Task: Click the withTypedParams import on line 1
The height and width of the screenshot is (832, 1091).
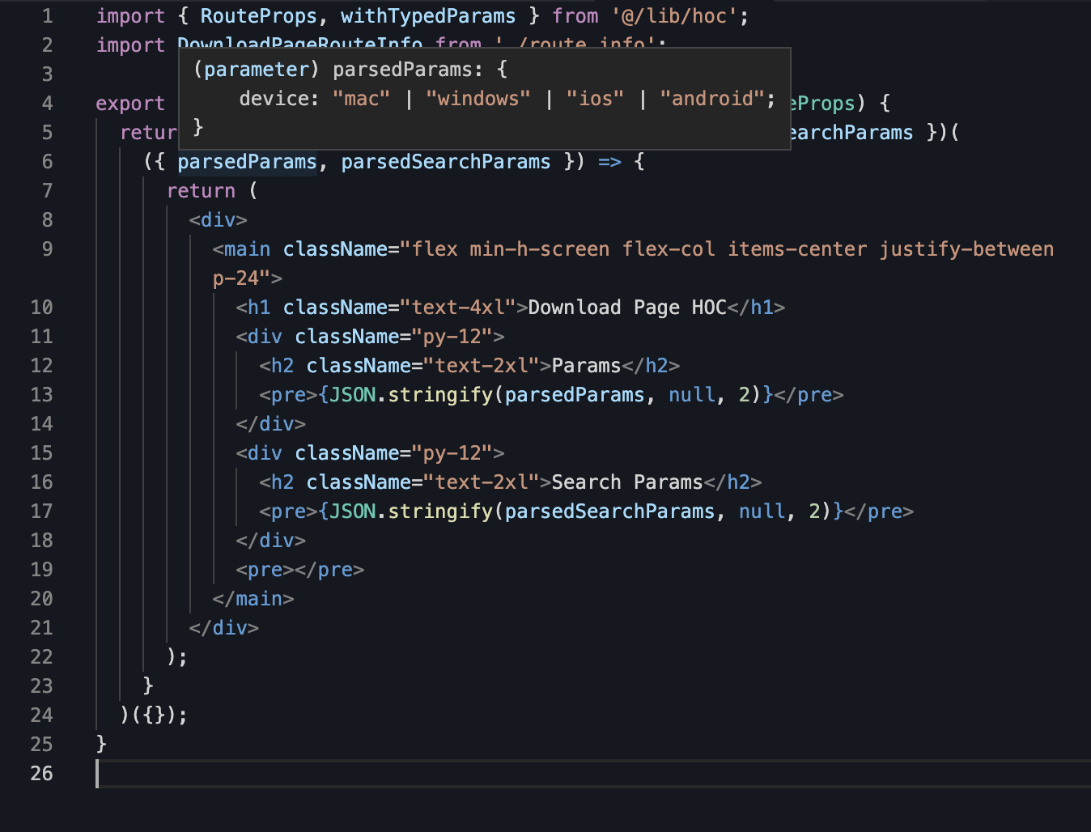Action: click(x=427, y=16)
